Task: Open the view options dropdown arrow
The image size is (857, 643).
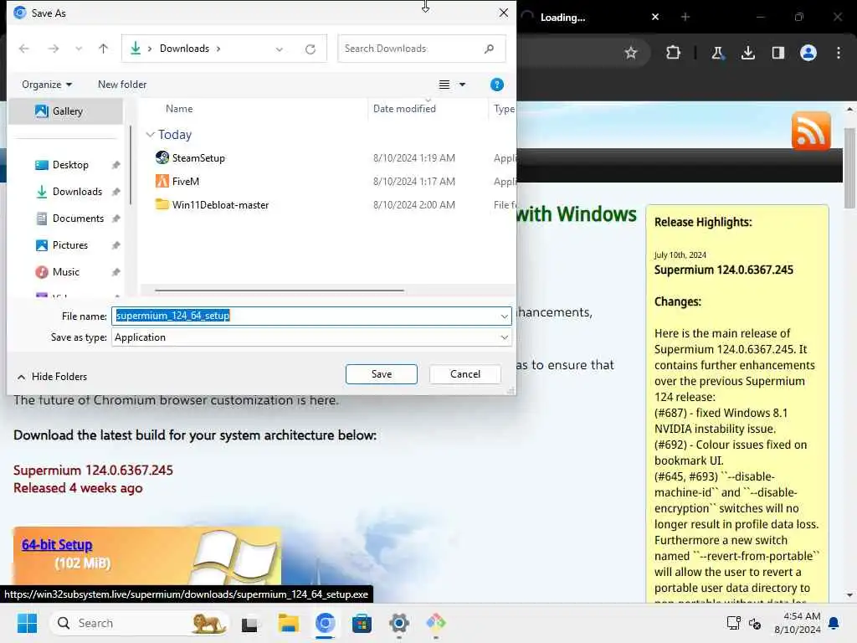Action: click(x=462, y=85)
